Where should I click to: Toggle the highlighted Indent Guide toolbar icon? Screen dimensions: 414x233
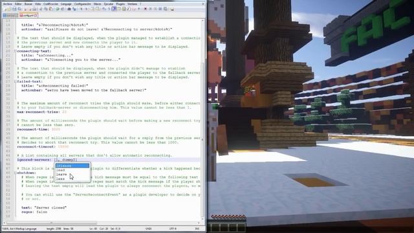pyautogui.click(x=114, y=9)
